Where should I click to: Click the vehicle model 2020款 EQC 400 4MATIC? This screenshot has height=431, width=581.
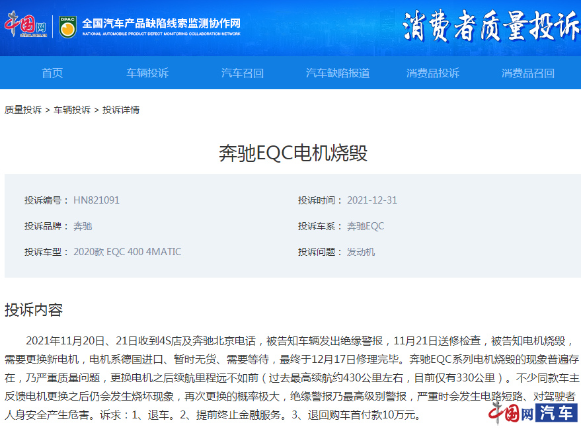127,252
